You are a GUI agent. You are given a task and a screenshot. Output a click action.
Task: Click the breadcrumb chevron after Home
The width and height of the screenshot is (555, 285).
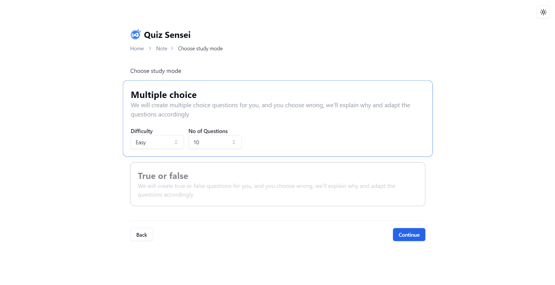(150, 48)
